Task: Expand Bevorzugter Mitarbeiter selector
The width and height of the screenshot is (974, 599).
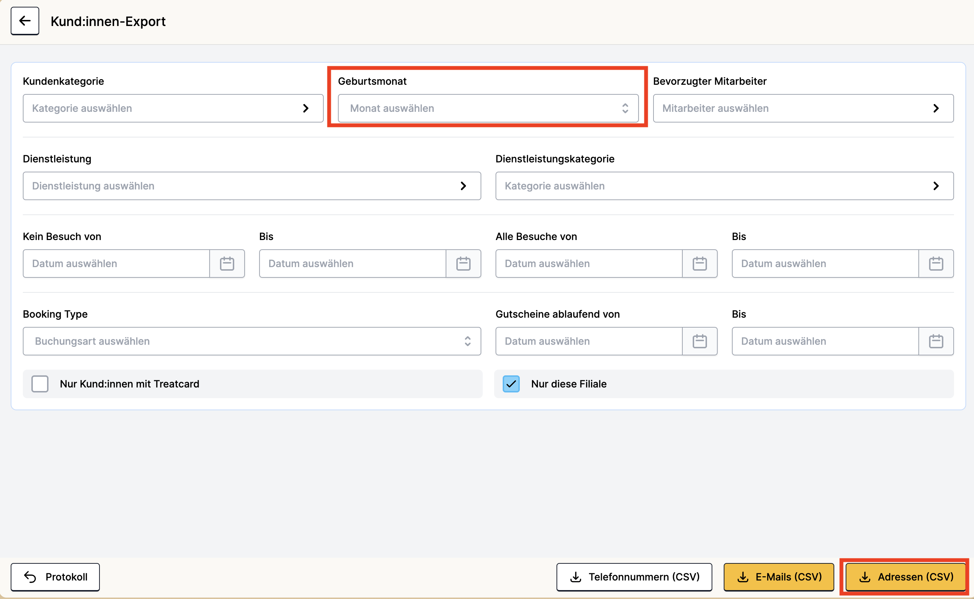Action: click(803, 108)
